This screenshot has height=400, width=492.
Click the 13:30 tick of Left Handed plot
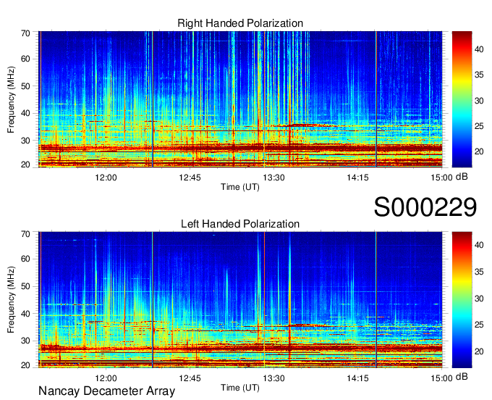pos(273,378)
